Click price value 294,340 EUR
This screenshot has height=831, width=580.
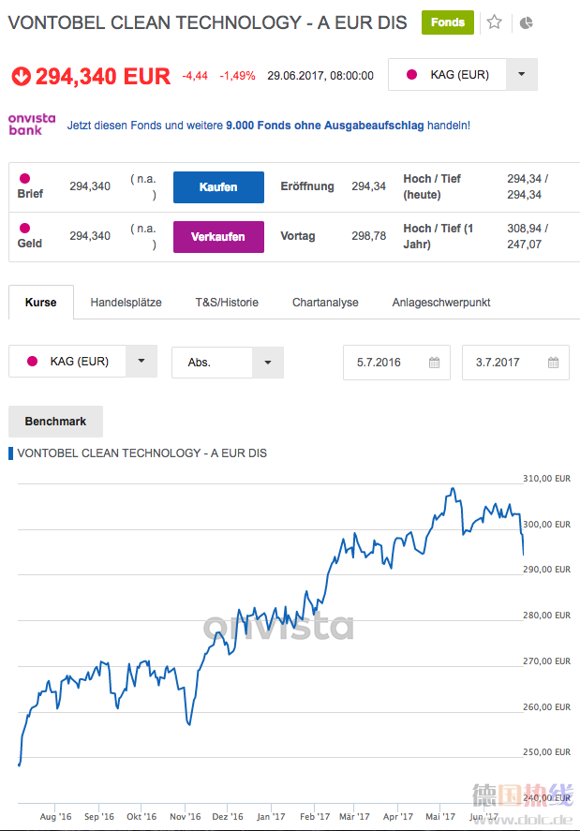(103, 76)
